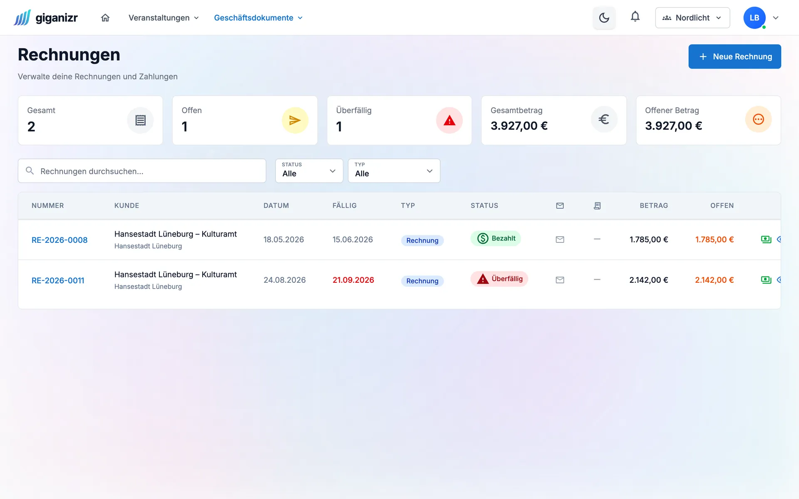The height and width of the screenshot is (499, 799).
Task: Open the LB user avatar menu
Action: tap(754, 18)
